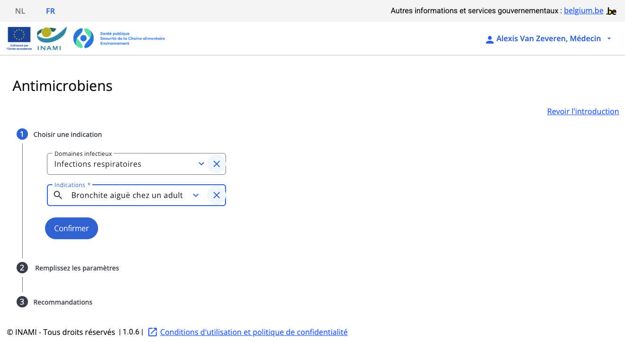Screen dimensions: 625x342
Task: Click the Bronchite aiguë Indications input field
Action: (x=127, y=195)
